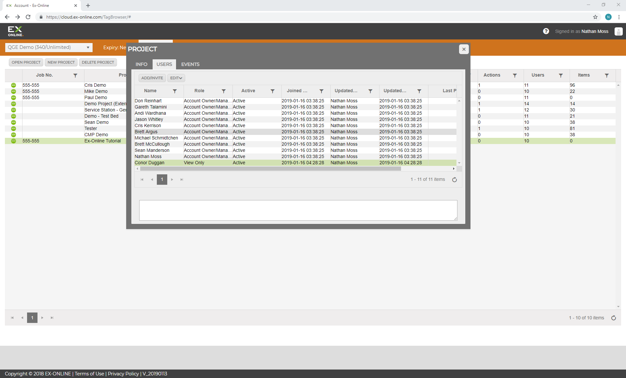Open filter for Items column
The height and width of the screenshot is (378, 626).
(x=607, y=75)
